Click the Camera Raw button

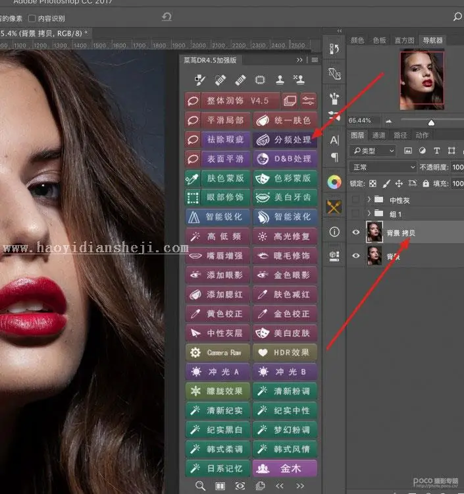pos(217,352)
